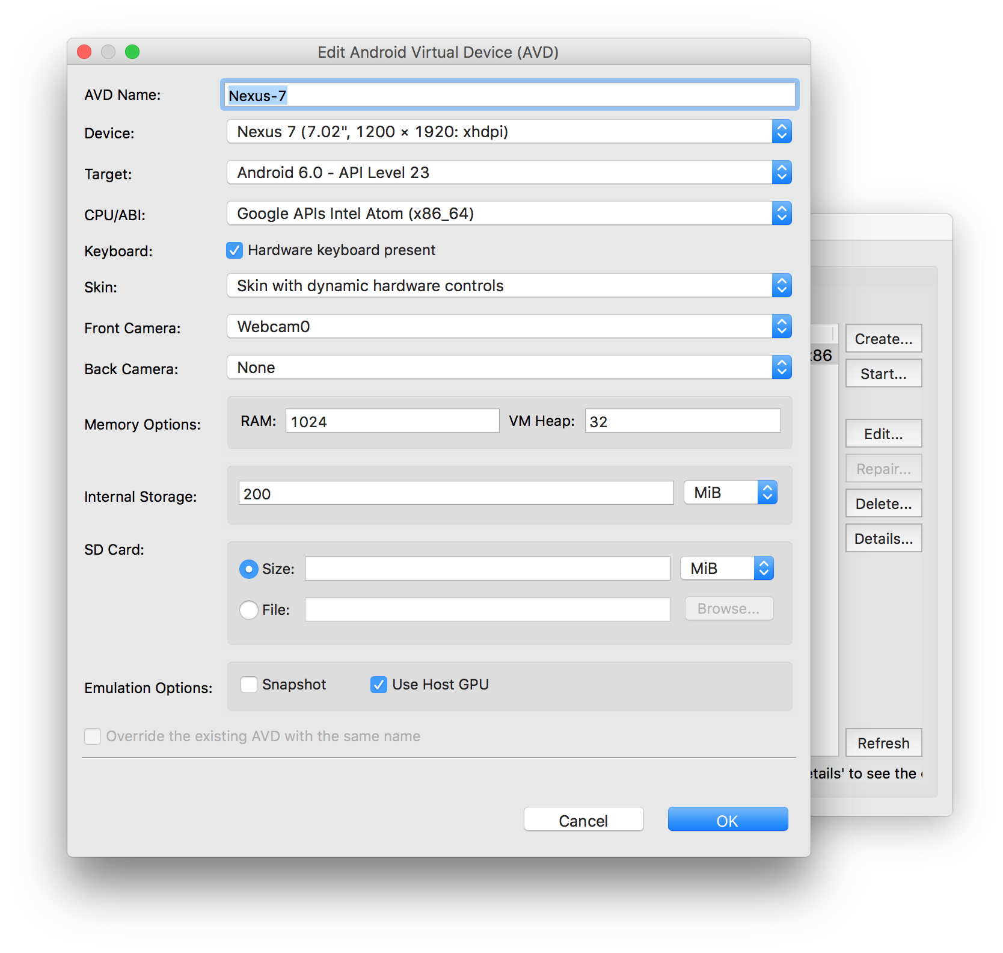The height and width of the screenshot is (953, 1003).
Task: Select the SD Card Size radio button
Action: pyautogui.click(x=249, y=569)
